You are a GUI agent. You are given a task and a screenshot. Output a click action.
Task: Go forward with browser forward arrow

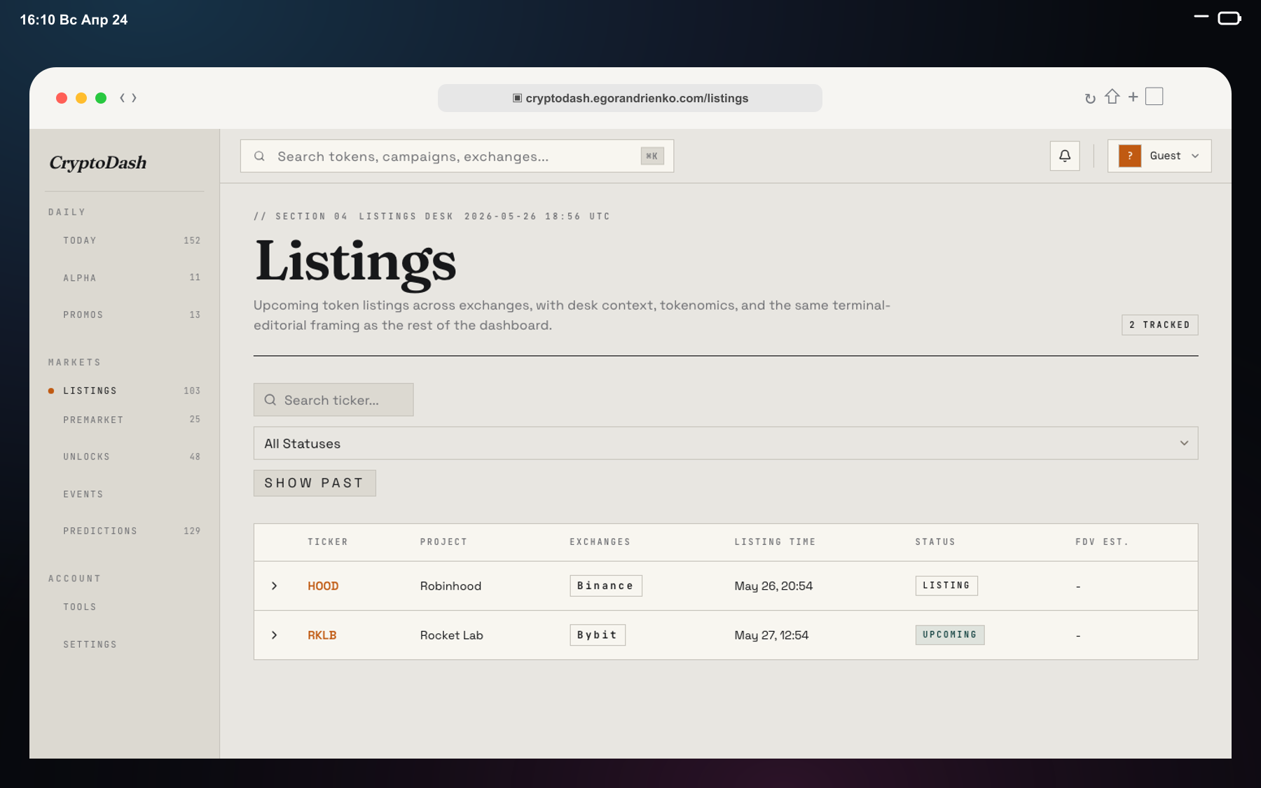134,98
